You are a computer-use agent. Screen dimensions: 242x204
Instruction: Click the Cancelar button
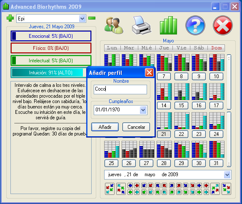tap(136, 127)
